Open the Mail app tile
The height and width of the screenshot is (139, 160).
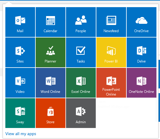point(20,22)
